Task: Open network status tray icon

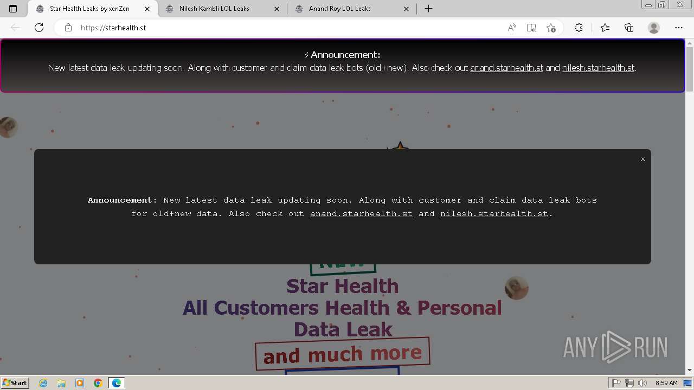Action: coord(629,383)
